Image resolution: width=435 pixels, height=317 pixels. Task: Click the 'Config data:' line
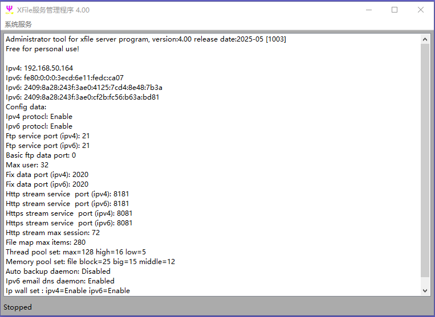26,107
